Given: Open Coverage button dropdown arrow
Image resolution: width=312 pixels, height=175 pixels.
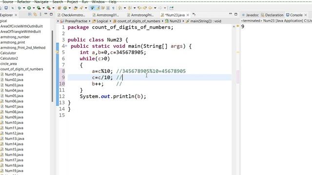Looking at the screenshot, I should pyautogui.click(x=43, y=8).
